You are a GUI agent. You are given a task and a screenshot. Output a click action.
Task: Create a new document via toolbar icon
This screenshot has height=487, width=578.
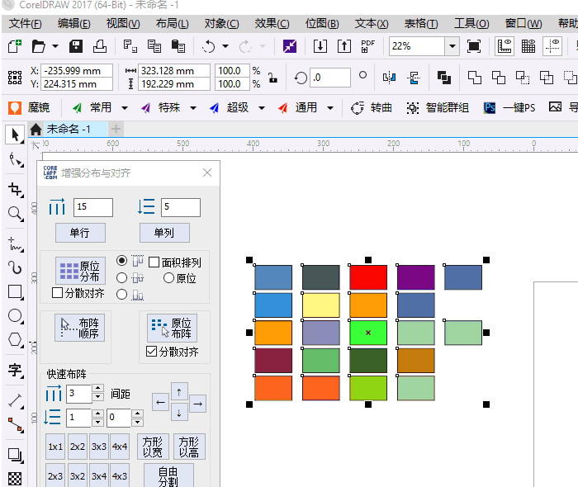pyautogui.click(x=15, y=46)
